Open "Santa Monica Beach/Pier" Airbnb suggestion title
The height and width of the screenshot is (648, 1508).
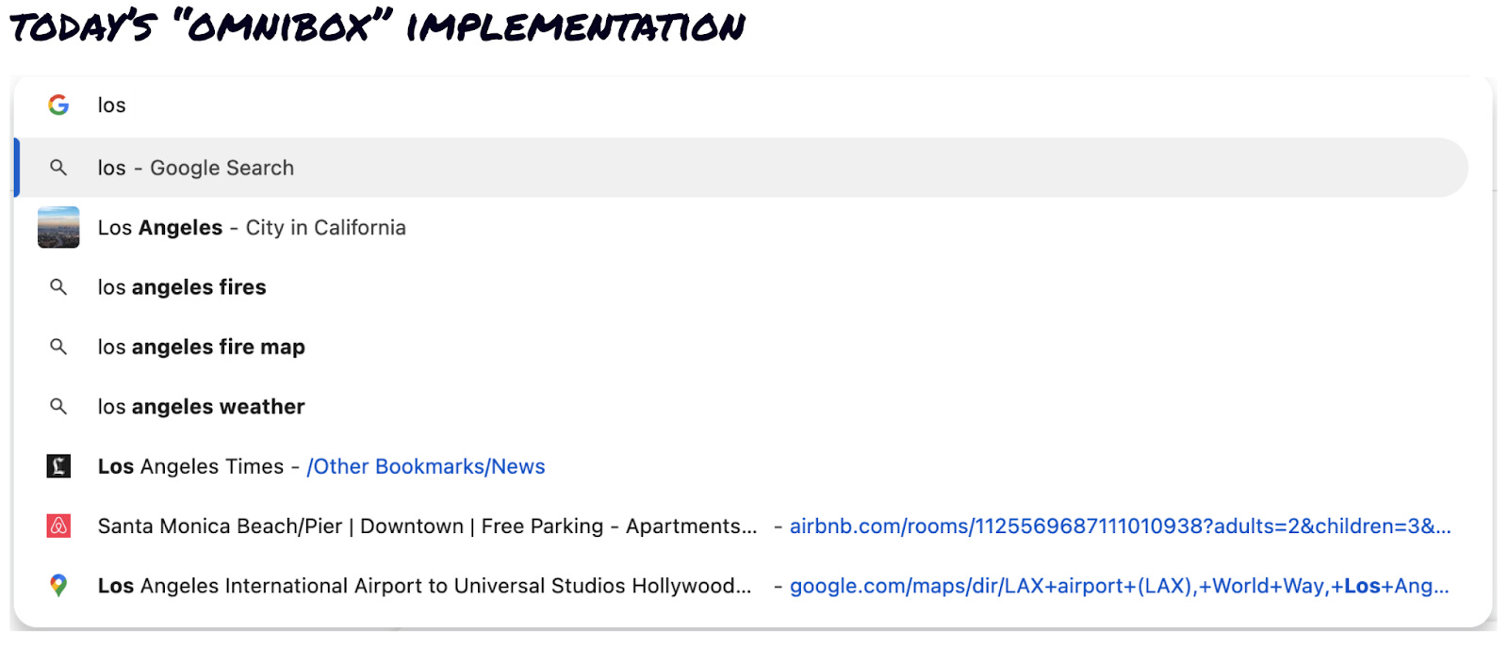click(x=427, y=526)
